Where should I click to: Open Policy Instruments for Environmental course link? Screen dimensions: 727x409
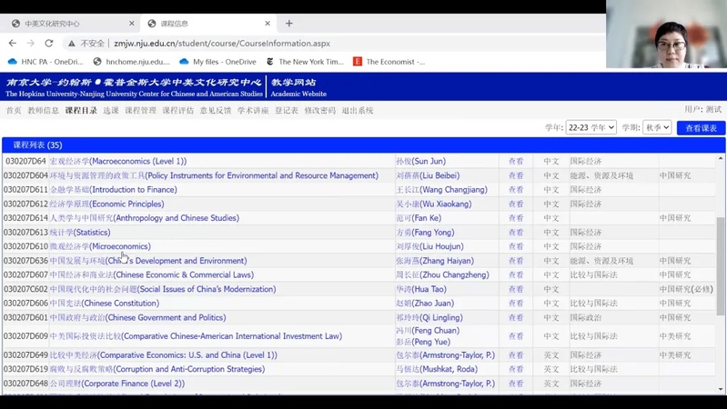pyautogui.click(x=214, y=175)
